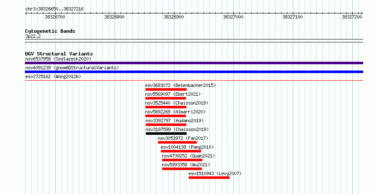The width and height of the screenshot is (375, 194).
Task: Open nsv5993358 (Wu2021) variant label
Action: (x=186, y=165)
